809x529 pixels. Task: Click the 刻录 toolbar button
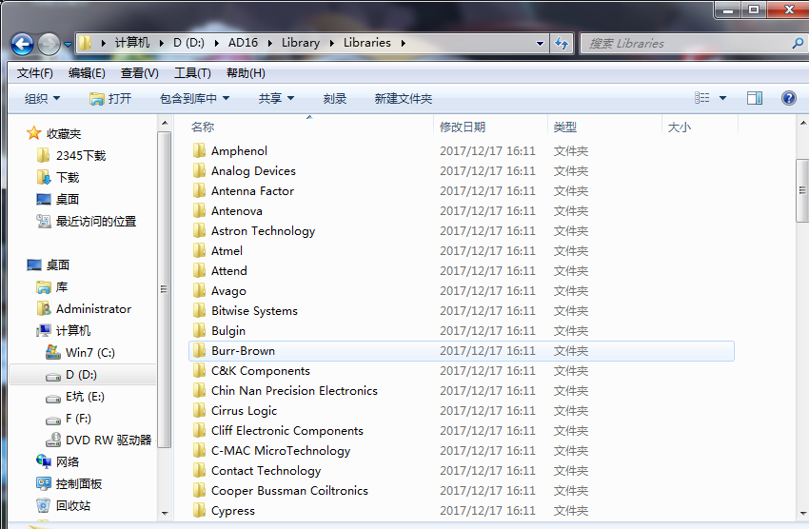click(335, 99)
